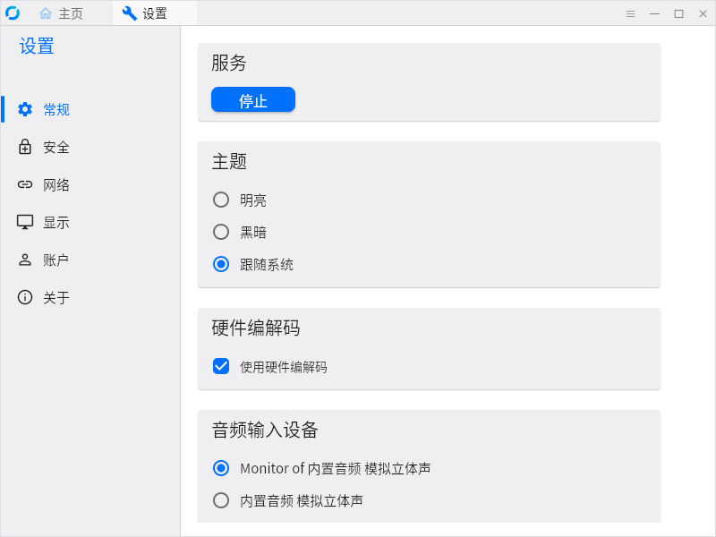Viewport: 716px width, 537px height.
Task: Select the 黑暗 theme radio button
Action: point(221,232)
